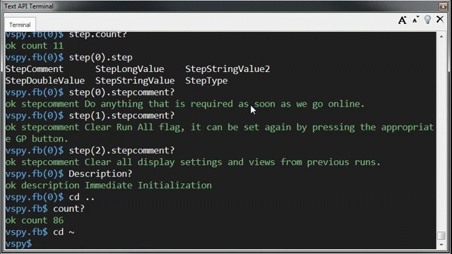
Task: Click the StepDoubleValue completion suggestion
Action: pyautogui.click(x=45, y=80)
